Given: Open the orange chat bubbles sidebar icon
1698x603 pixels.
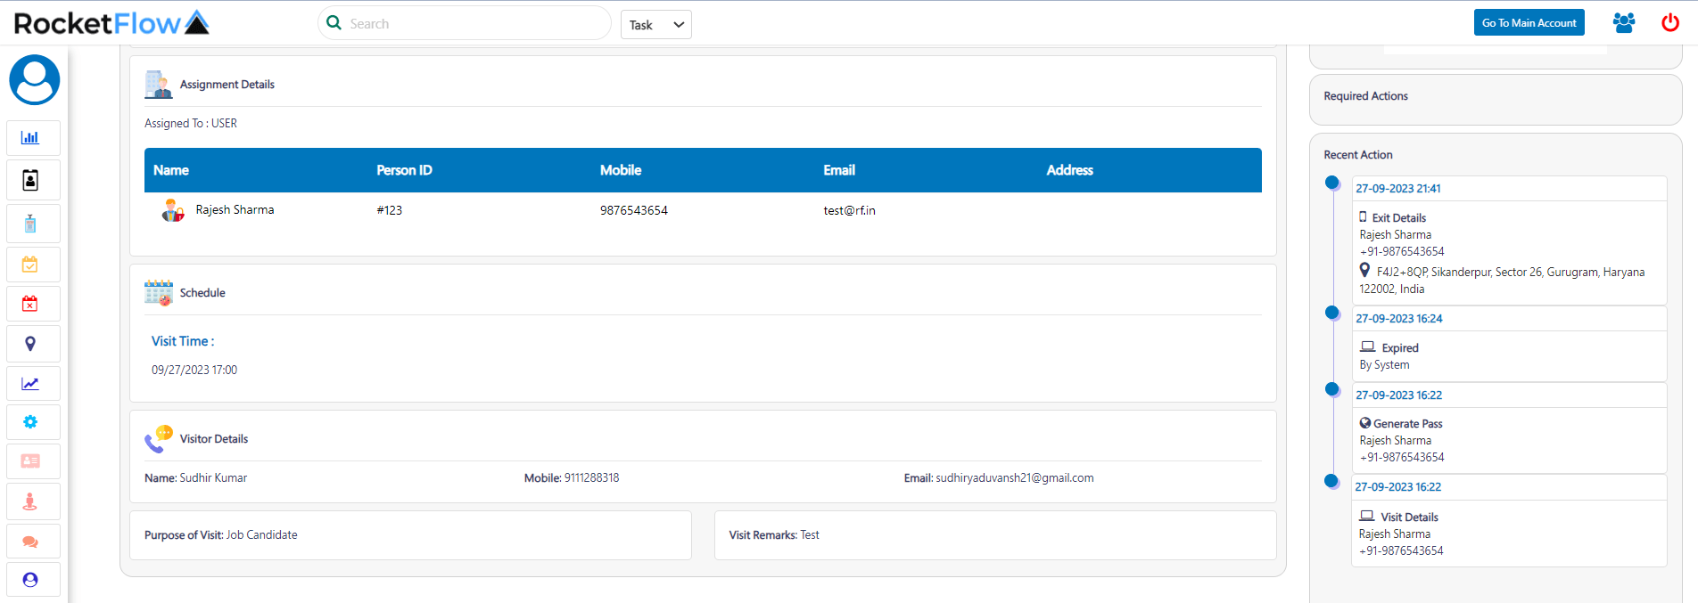Looking at the screenshot, I should tap(30, 542).
